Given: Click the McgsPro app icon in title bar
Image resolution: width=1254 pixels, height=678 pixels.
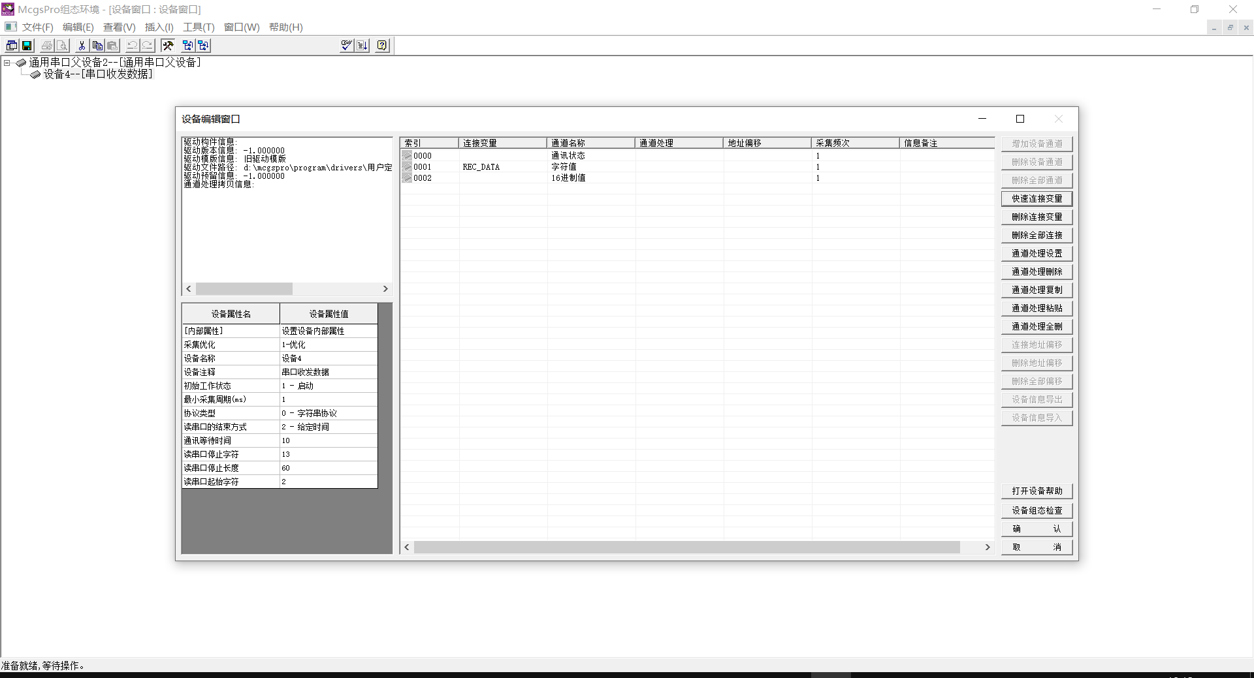Looking at the screenshot, I should point(8,9).
